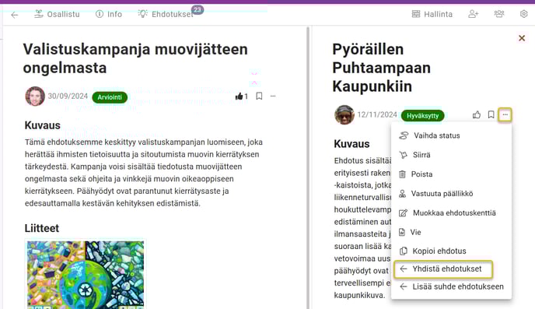Open settings gear icon in top bar
535x309 pixels.
pyautogui.click(x=524, y=14)
